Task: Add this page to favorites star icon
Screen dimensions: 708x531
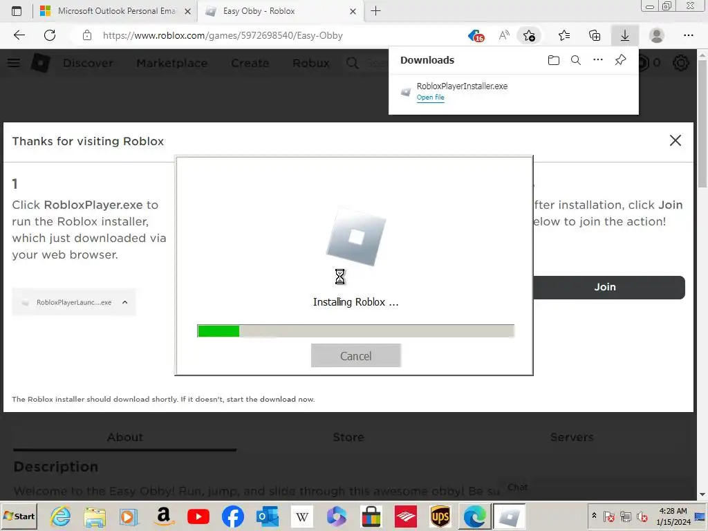Action: (x=529, y=35)
